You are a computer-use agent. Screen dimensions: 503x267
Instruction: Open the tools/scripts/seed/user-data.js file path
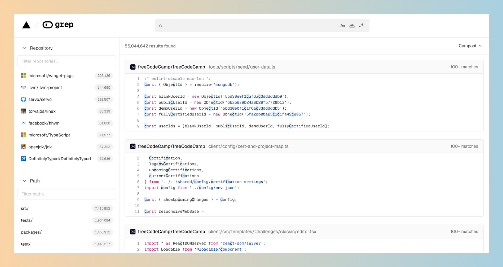pos(242,67)
